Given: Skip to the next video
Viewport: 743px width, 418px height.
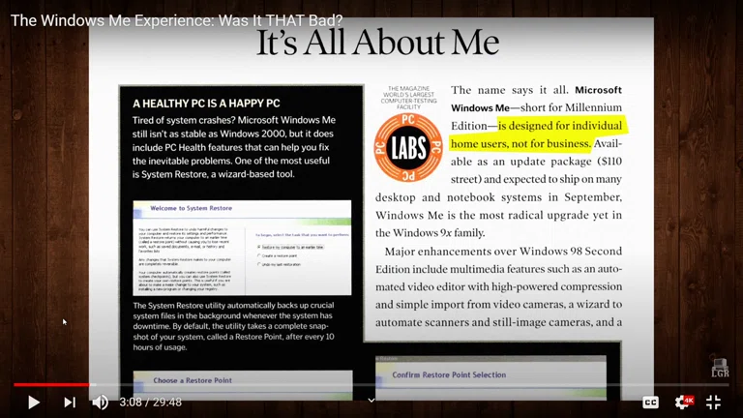Looking at the screenshot, I should (x=69, y=402).
